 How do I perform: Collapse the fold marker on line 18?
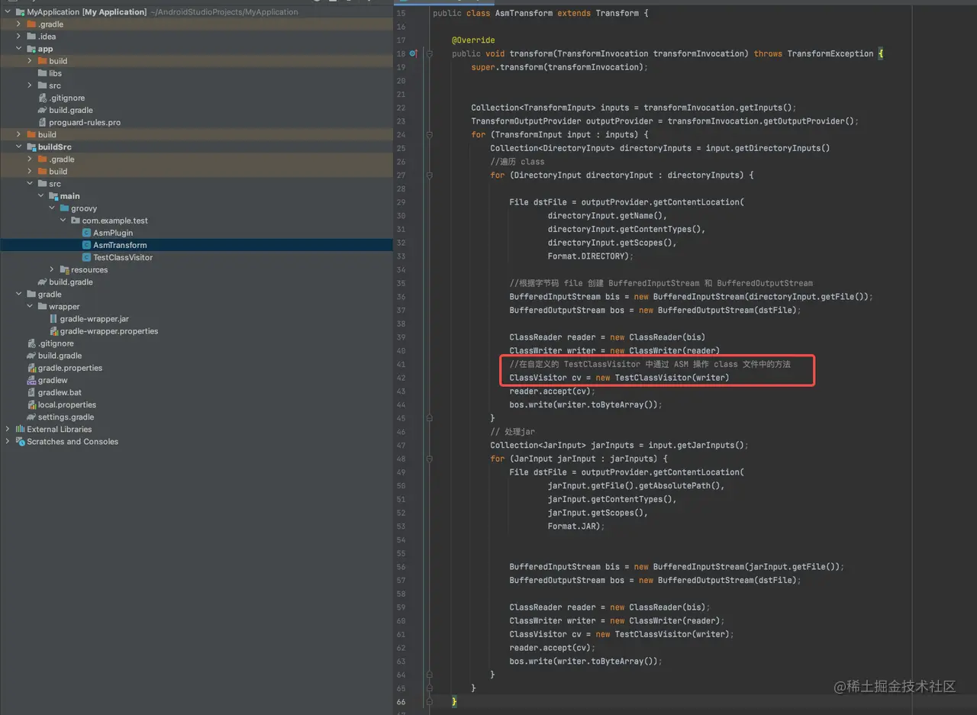click(x=430, y=53)
